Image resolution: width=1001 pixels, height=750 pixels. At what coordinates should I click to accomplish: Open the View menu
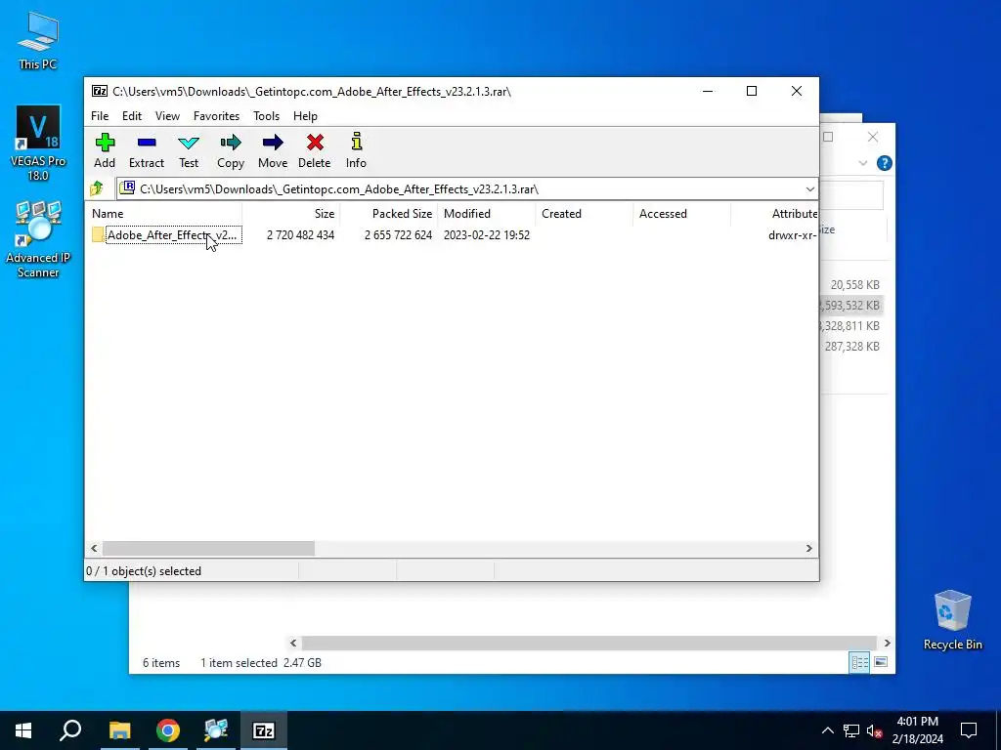[167, 116]
